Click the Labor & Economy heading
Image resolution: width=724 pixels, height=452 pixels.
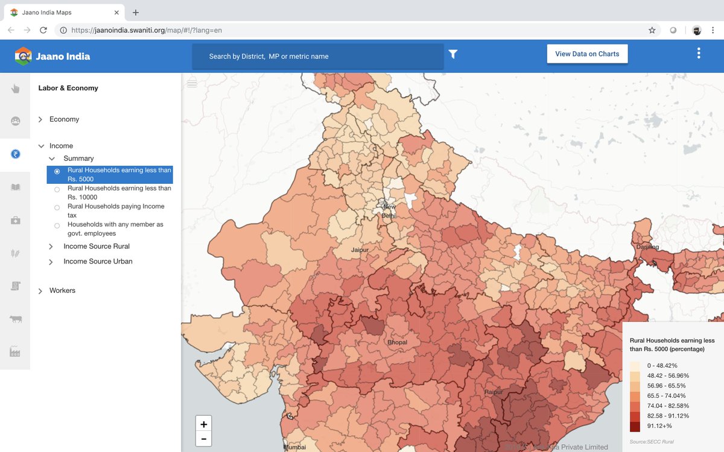pos(68,88)
